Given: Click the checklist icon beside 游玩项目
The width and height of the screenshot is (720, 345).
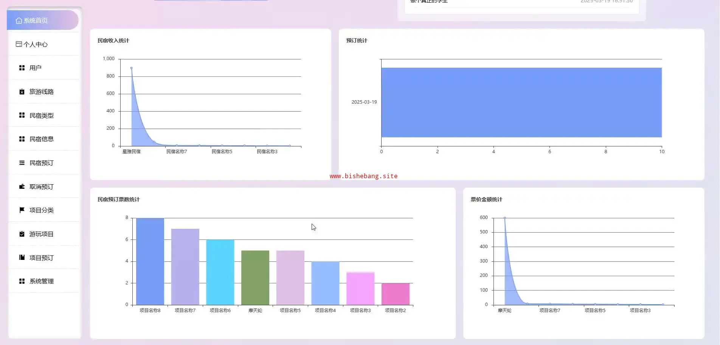Looking at the screenshot, I should coord(22,234).
